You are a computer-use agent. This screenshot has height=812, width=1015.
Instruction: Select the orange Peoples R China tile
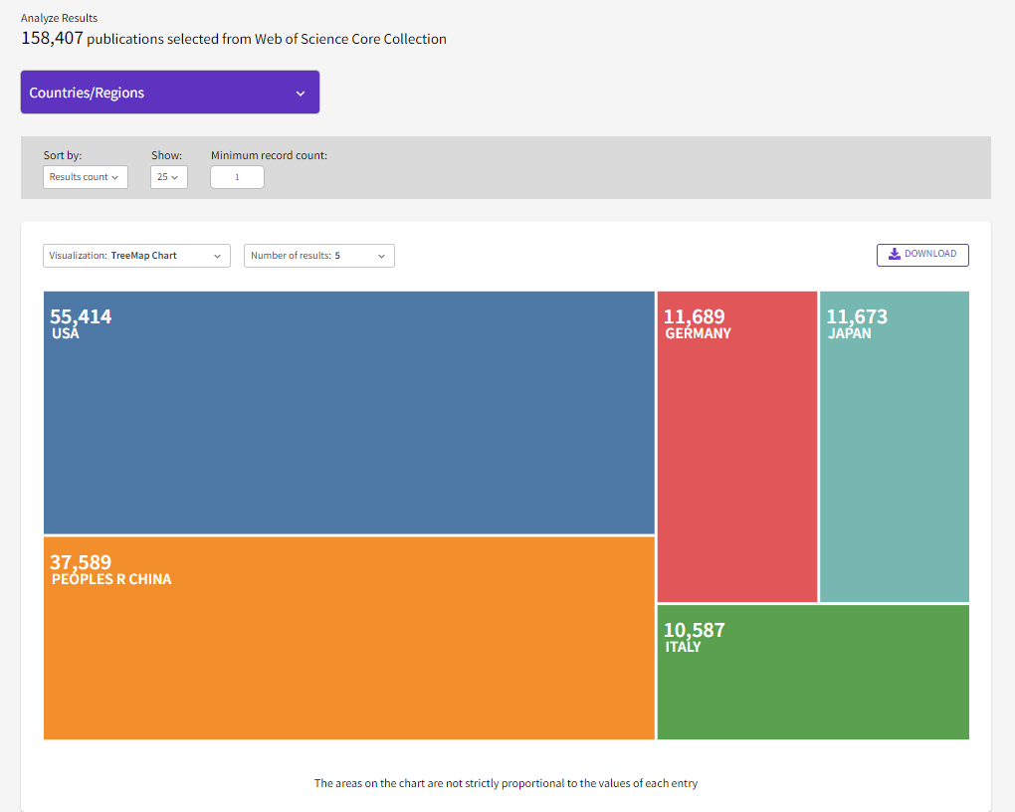coord(348,657)
